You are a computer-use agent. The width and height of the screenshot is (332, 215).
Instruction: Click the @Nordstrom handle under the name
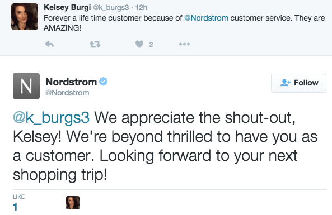[x=67, y=93]
